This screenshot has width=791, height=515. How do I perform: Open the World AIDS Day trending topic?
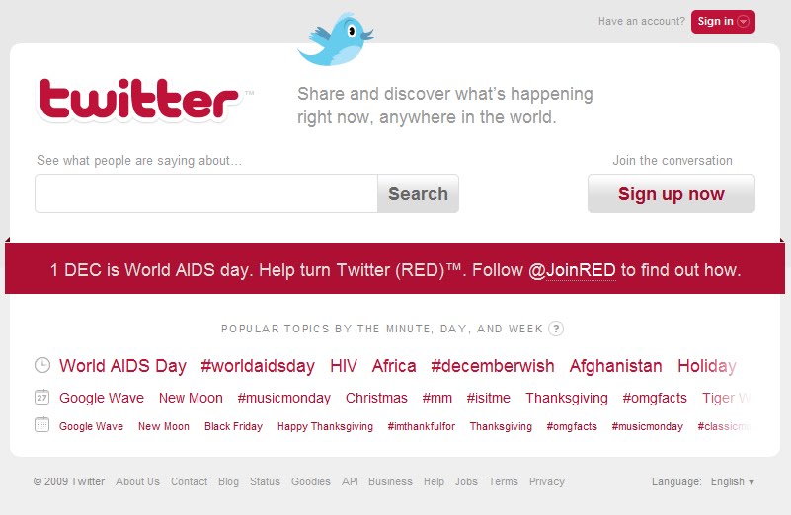[x=122, y=366]
